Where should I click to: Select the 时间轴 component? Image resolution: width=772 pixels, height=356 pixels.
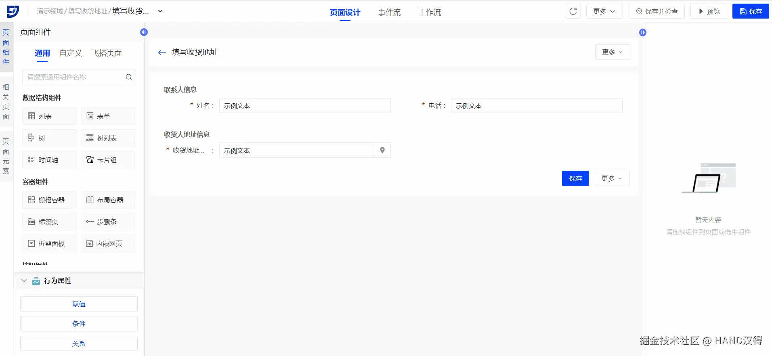coord(49,160)
